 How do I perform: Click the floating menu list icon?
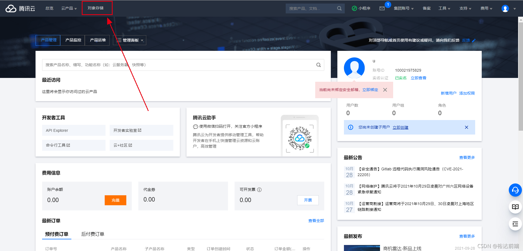pyautogui.click(x=515, y=224)
